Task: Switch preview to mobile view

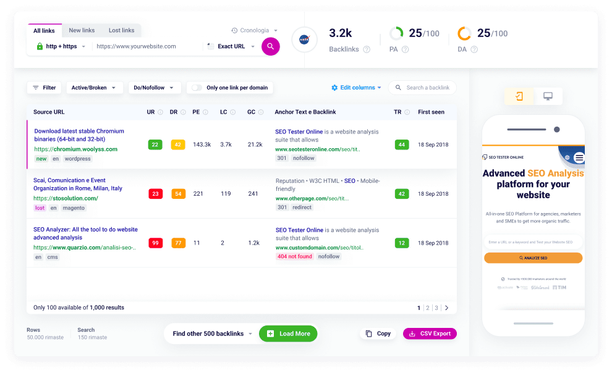Action: point(520,96)
